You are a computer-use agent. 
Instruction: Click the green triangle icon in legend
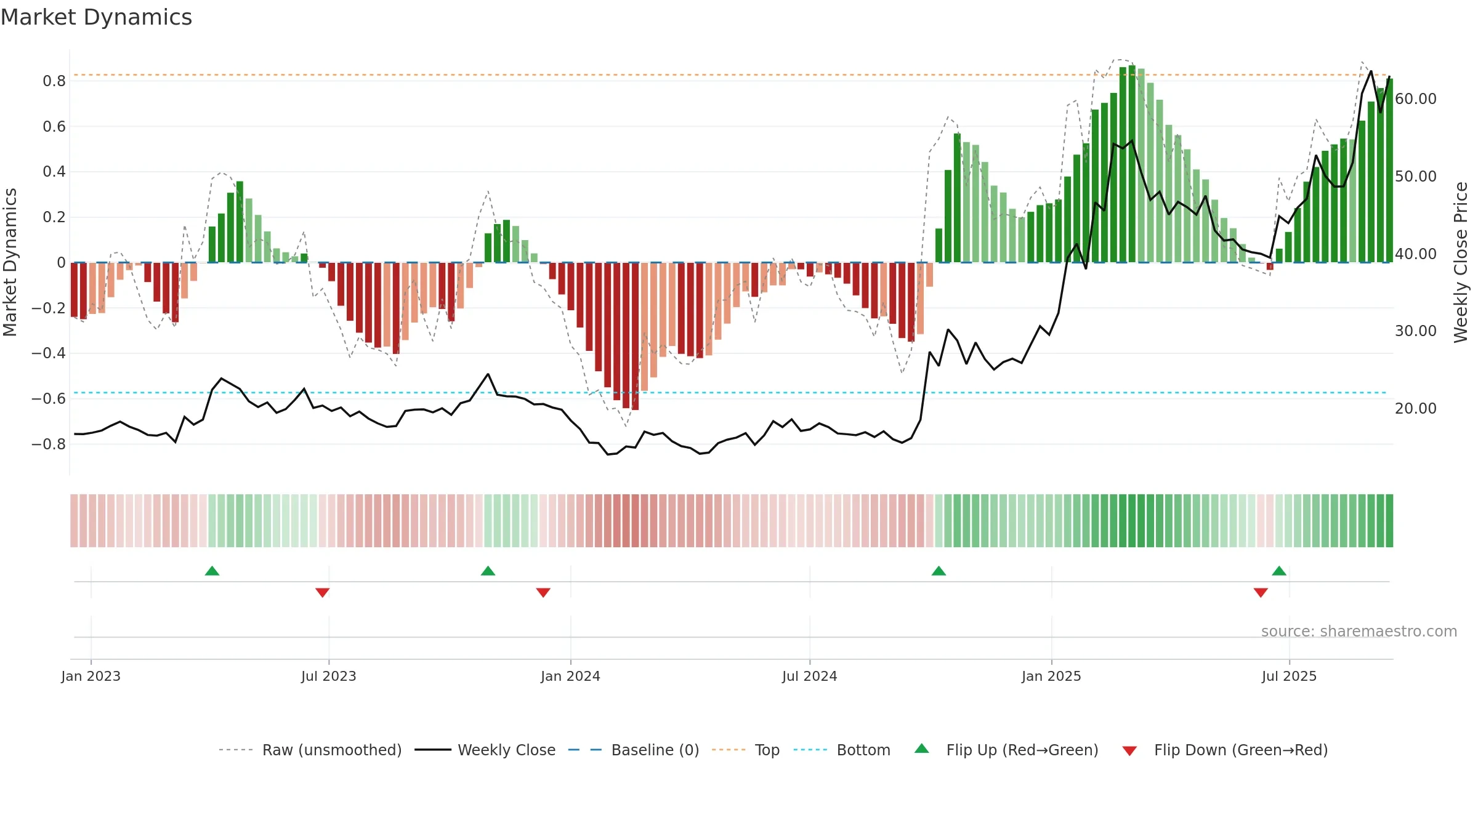click(x=922, y=749)
